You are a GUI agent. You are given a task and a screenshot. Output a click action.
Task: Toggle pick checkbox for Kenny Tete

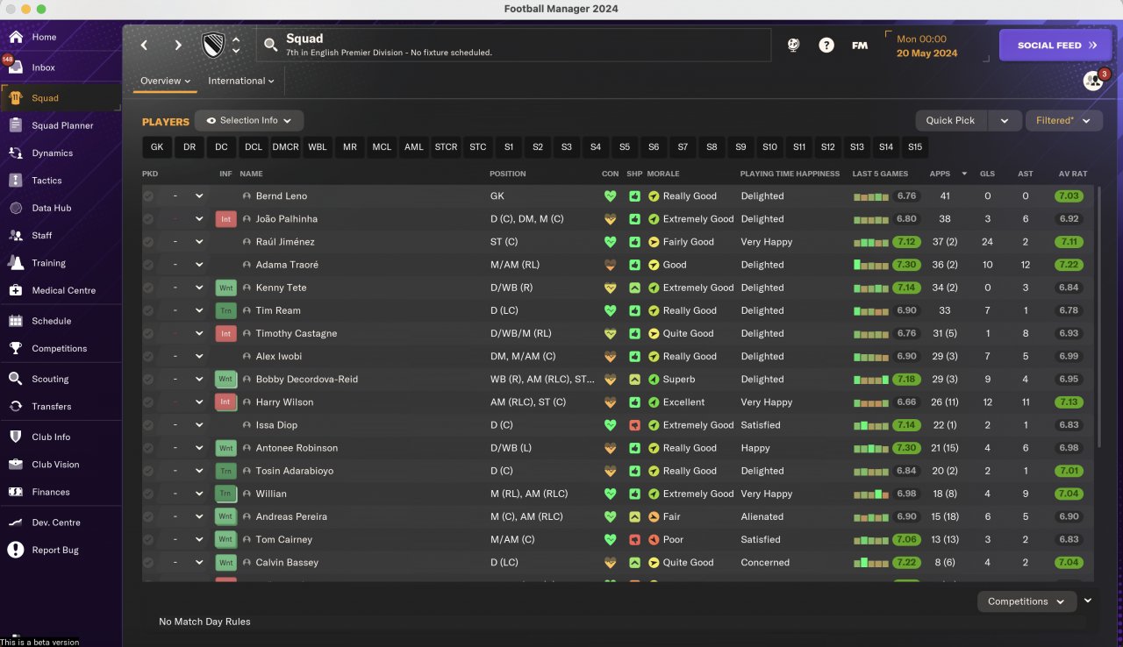pos(148,288)
